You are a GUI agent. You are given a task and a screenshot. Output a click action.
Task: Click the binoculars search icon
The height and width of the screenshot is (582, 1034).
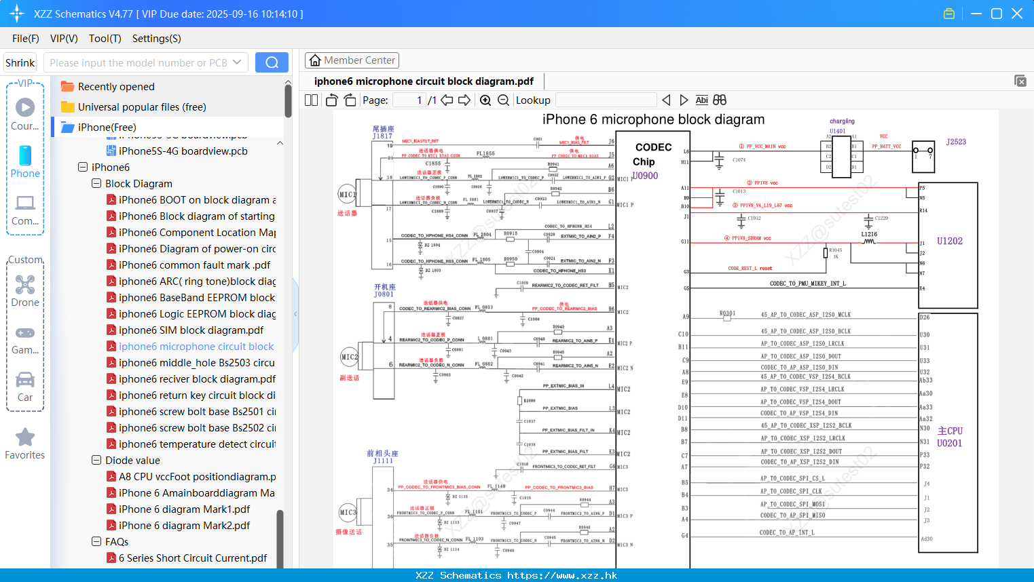(720, 100)
